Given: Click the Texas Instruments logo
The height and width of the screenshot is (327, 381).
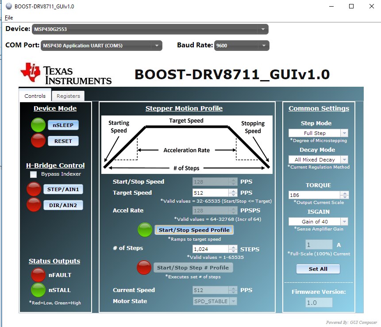Looking at the screenshot, I should point(66,73).
